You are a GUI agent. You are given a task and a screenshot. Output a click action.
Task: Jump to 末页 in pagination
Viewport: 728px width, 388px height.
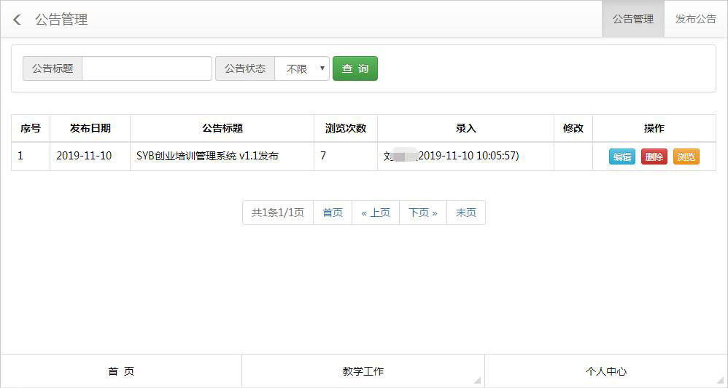click(466, 213)
